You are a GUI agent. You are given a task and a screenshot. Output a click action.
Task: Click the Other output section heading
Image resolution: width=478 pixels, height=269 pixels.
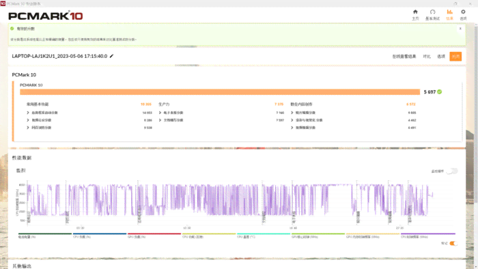22,266
